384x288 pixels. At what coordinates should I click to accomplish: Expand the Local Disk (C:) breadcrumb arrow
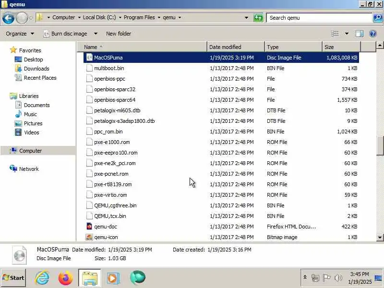120,17
